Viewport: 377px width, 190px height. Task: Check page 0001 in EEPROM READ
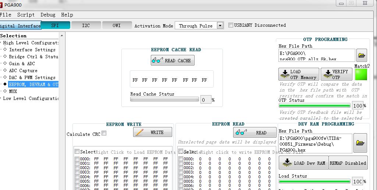(181, 163)
